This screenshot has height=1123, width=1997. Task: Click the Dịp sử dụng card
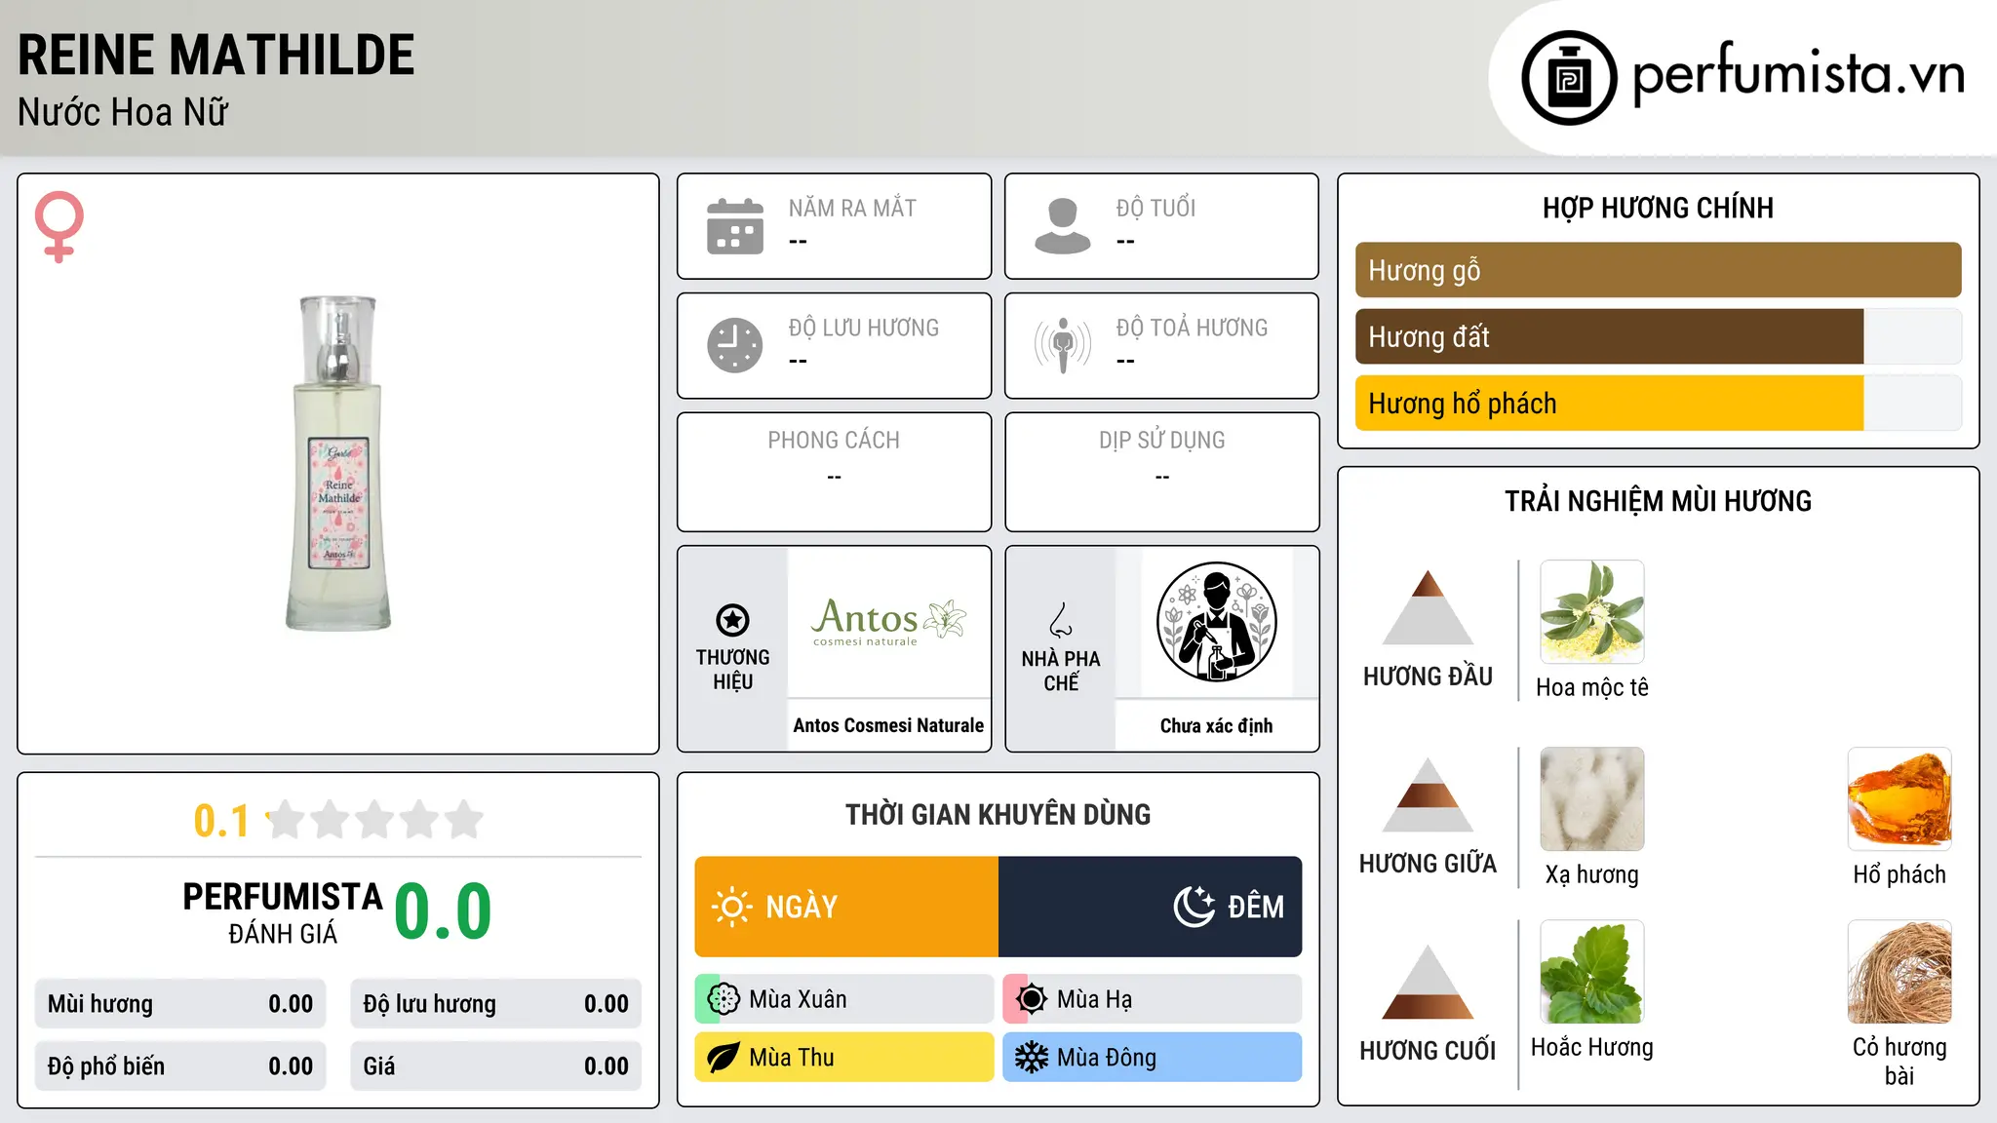point(1161,472)
